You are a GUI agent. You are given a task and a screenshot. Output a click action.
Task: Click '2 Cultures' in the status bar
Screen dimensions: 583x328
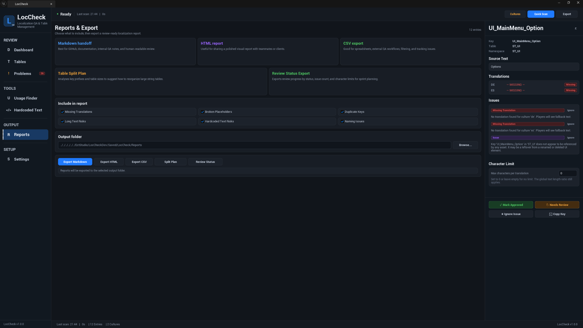click(114, 324)
